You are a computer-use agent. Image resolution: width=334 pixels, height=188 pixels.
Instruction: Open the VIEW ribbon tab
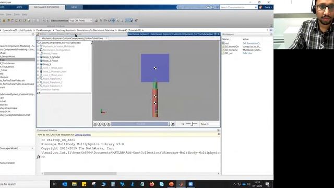coord(74,7)
